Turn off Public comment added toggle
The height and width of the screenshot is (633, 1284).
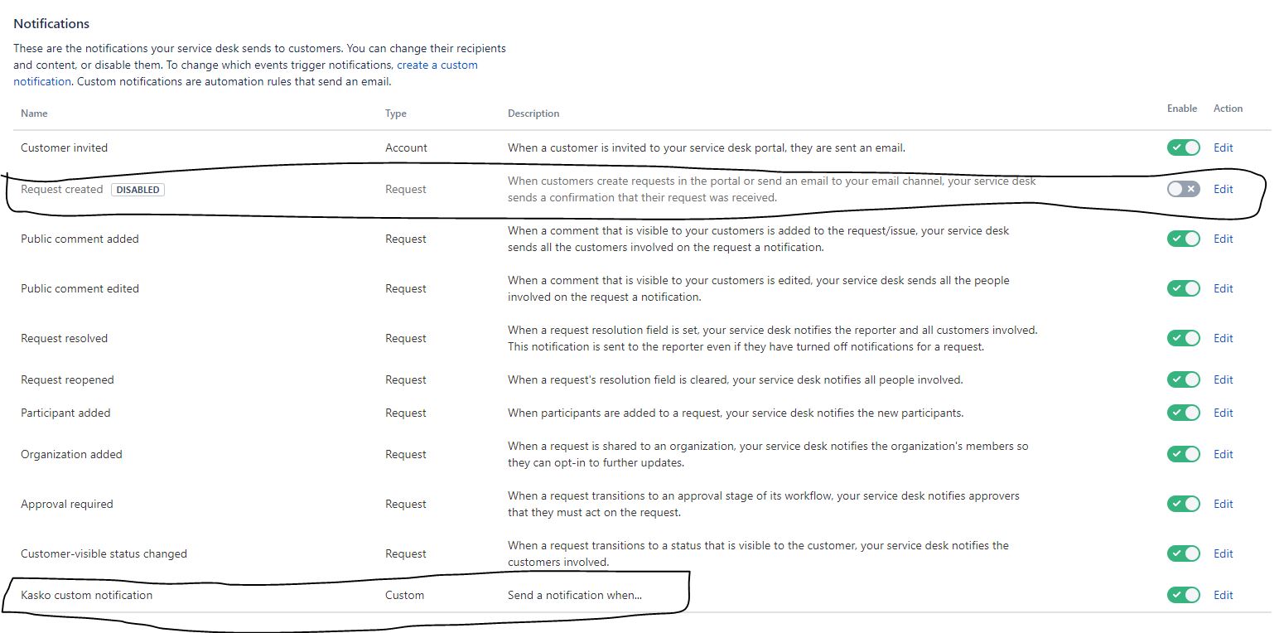(x=1183, y=239)
